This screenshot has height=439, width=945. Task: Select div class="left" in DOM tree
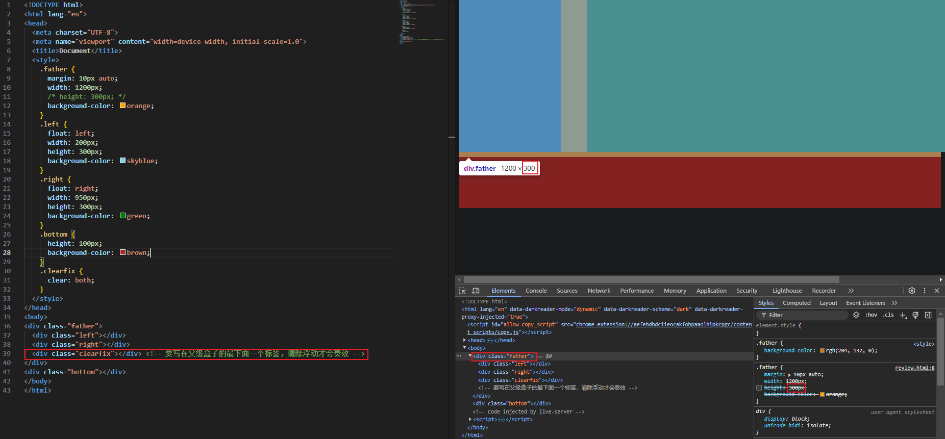tap(514, 364)
